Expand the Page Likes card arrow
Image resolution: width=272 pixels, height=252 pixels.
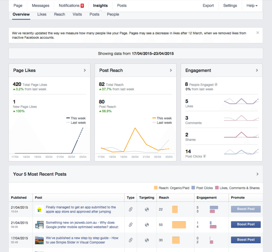85,70
